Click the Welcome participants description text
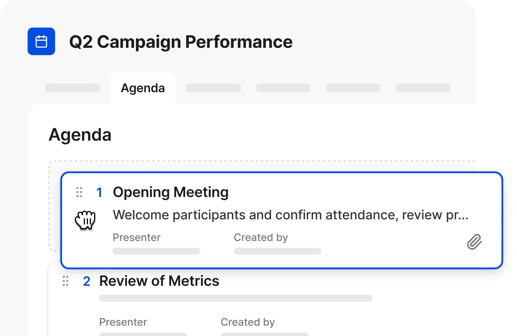Image resolution: width=517 pixels, height=336 pixels. (x=290, y=215)
